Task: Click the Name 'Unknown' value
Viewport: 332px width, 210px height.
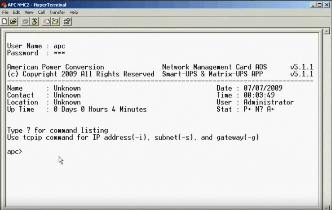Action: point(67,88)
